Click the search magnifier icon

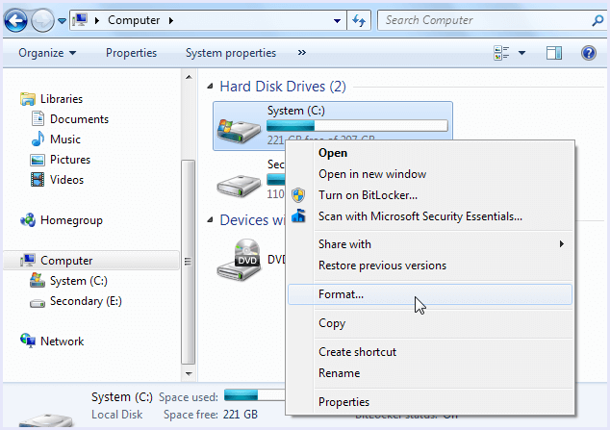[597, 20]
